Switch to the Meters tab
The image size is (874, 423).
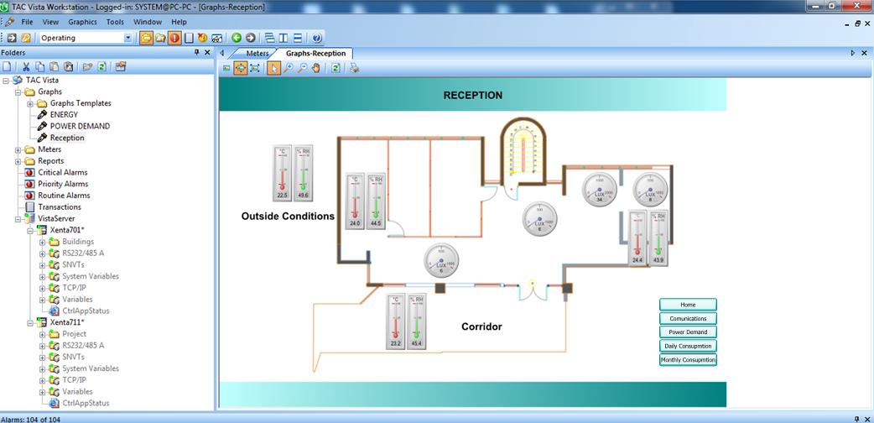point(257,54)
